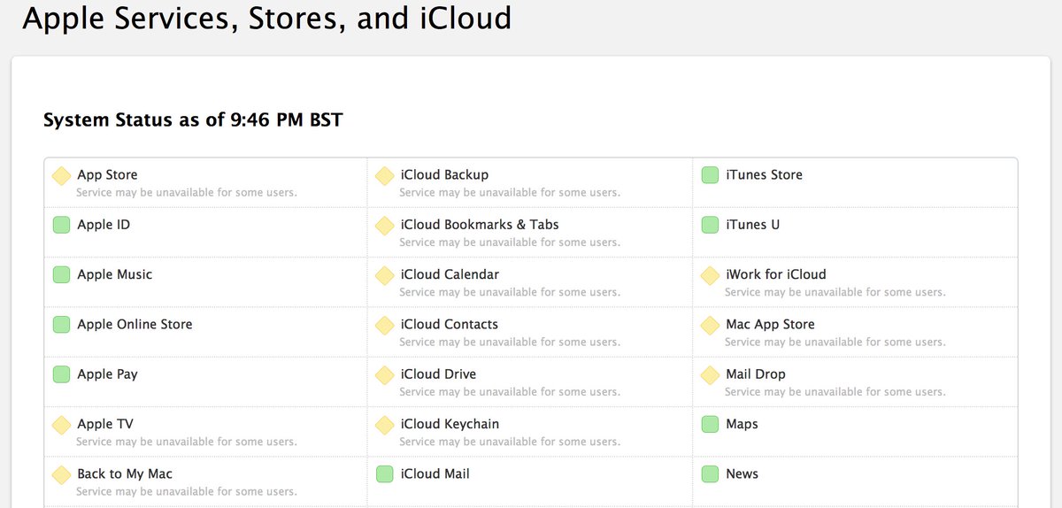Click the iCloud Mail service name
The height and width of the screenshot is (508, 1062).
tap(435, 474)
